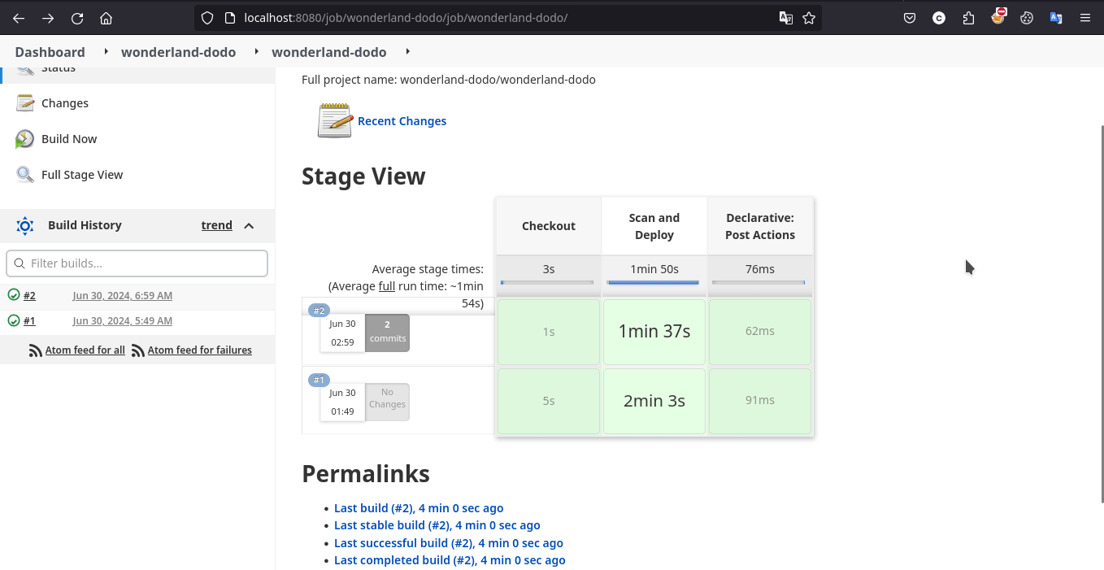Open the Last stable build permalink
The height and width of the screenshot is (570, 1104).
[437, 525]
